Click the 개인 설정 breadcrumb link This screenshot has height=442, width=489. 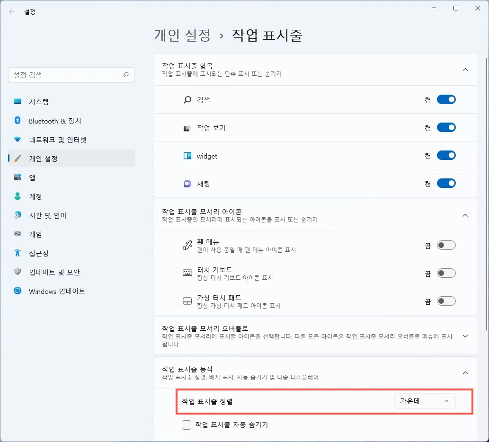(x=182, y=35)
